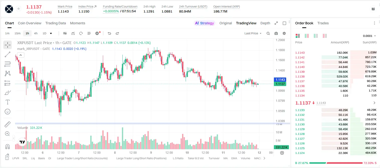Search symbols with the magnifier icon
This screenshot has width=380, height=168.
click(x=268, y=33)
